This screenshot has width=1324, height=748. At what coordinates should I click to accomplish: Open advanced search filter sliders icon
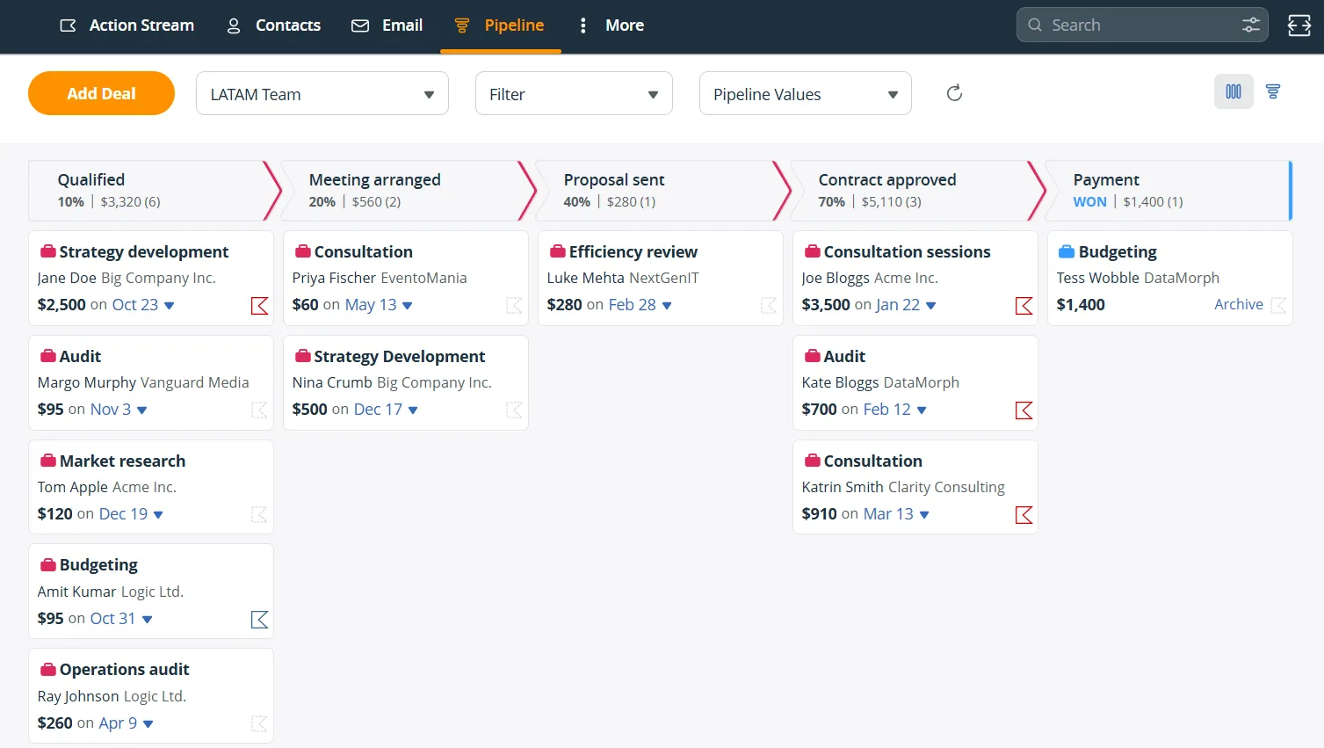pos(1251,25)
